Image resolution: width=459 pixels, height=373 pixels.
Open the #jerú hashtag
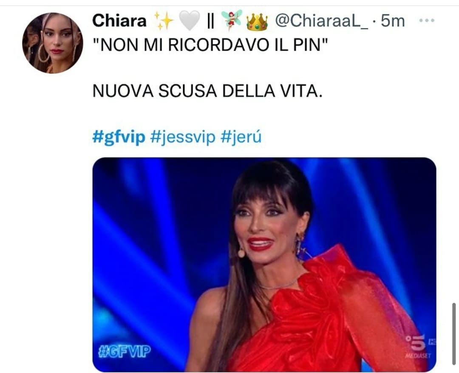(x=241, y=137)
